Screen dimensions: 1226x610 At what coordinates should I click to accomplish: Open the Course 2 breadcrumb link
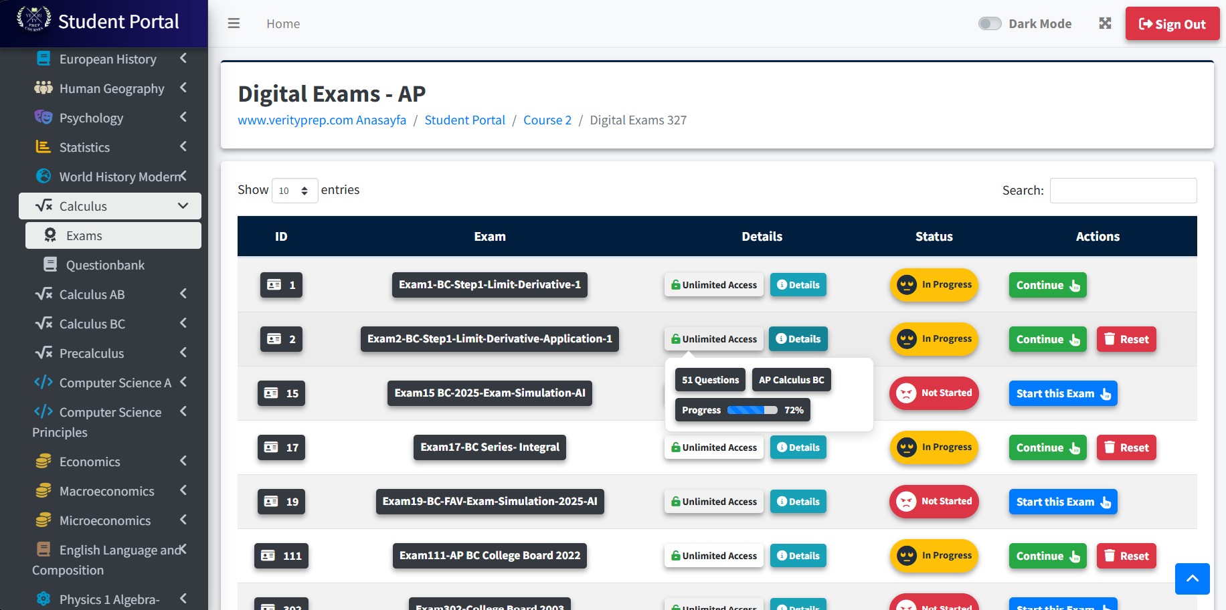point(547,120)
